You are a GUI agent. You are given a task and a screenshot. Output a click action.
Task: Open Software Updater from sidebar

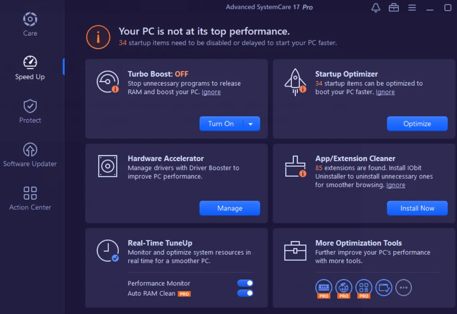pyautogui.click(x=30, y=149)
